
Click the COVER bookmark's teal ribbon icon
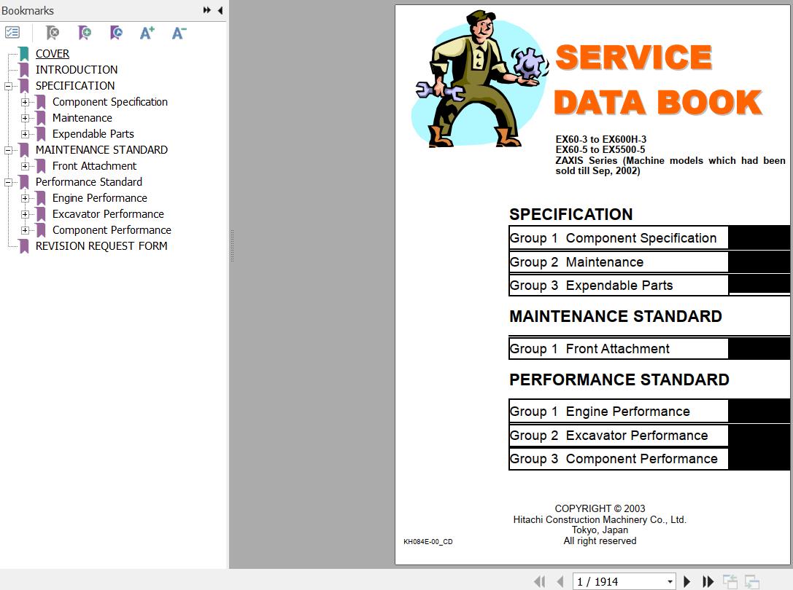point(24,54)
